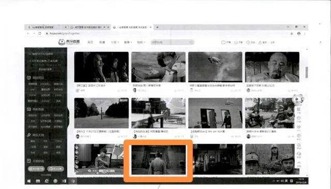Click the page vertical scrollbar thumb
The image size is (331, 189).
[x=307, y=72]
